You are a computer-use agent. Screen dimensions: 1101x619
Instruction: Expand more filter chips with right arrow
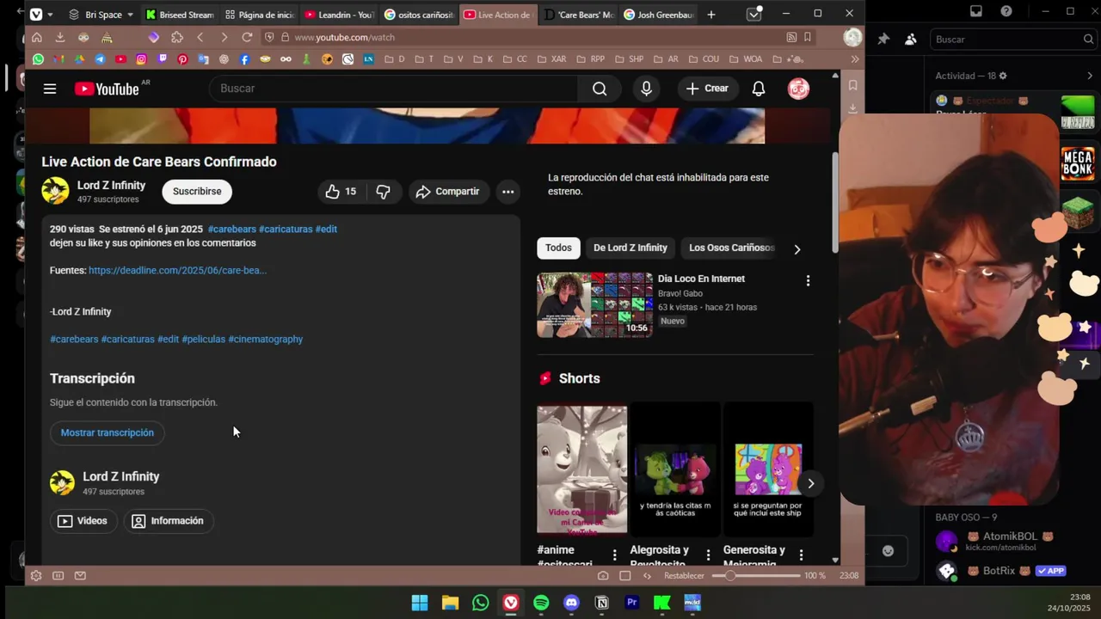tap(797, 249)
